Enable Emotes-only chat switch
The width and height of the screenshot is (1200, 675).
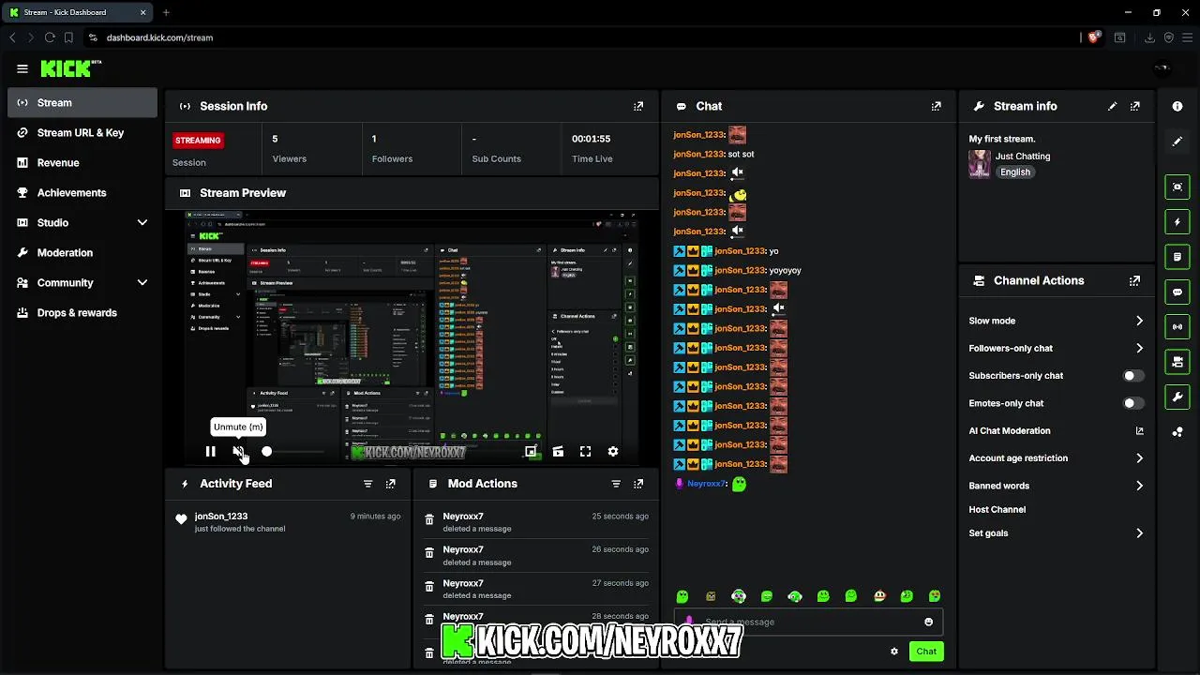pyautogui.click(x=1132, y=403)
